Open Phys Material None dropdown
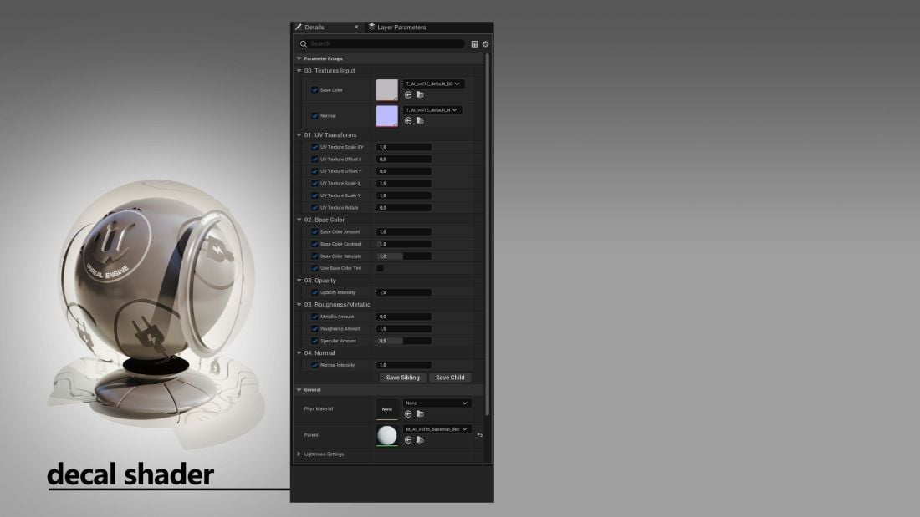Screen dimensions: 920x517 437,403
